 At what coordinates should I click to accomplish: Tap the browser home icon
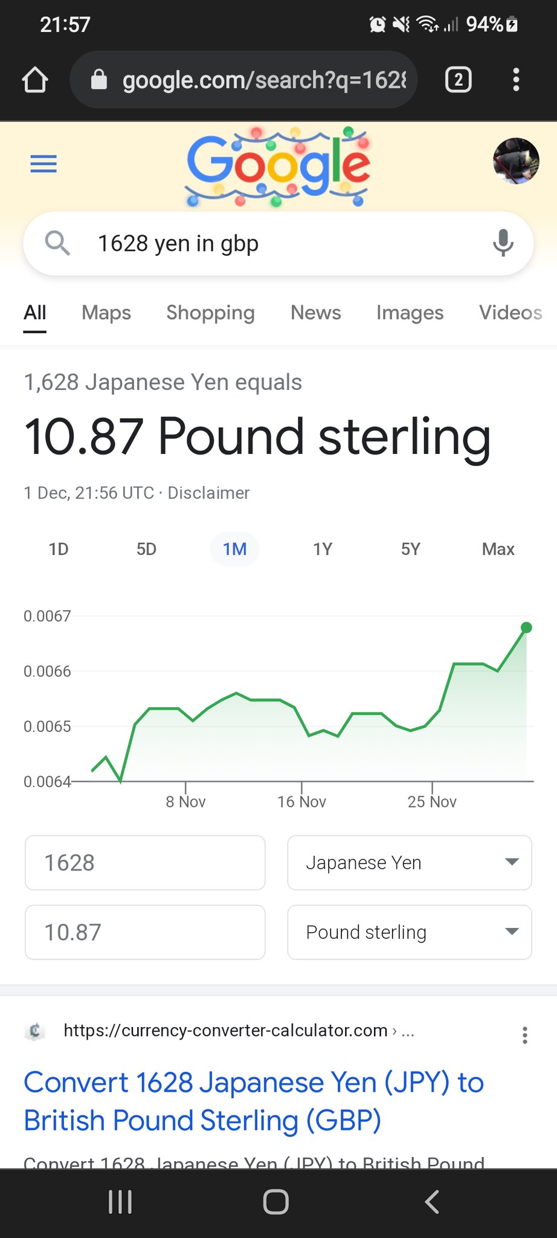tap(35, 80)
